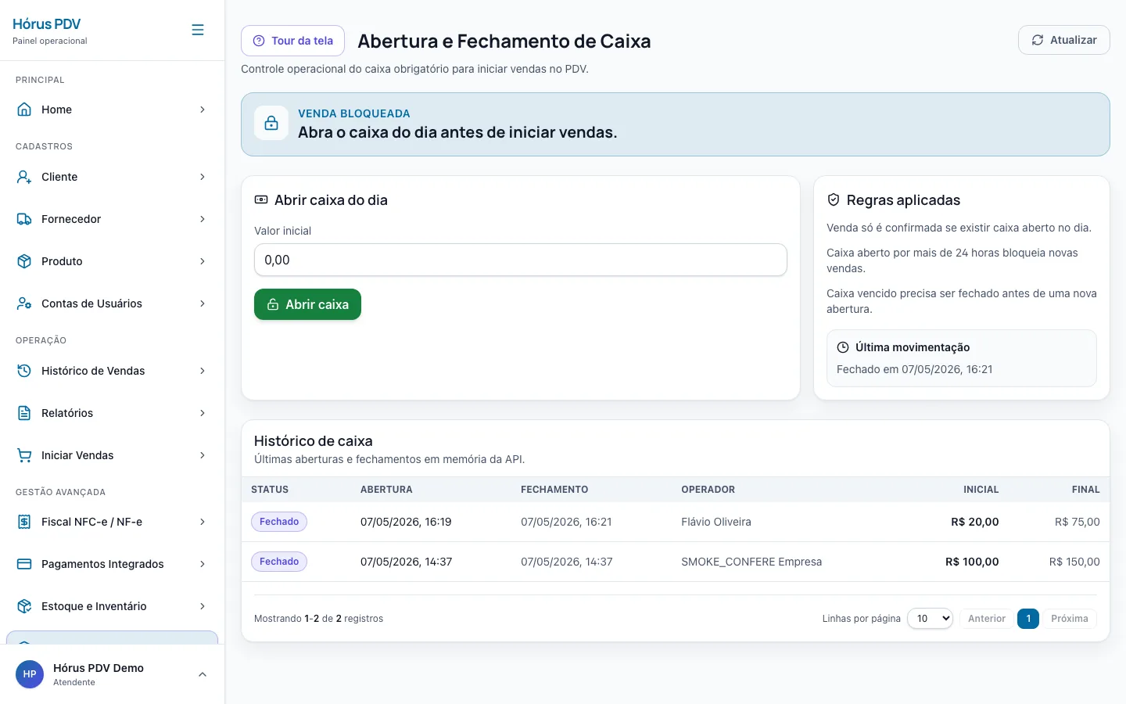Image resolution: width=1126 pixels, height=704 pixels.
Task: Click the Histórico de Vendas clock icon
Action: click(24, 371)
